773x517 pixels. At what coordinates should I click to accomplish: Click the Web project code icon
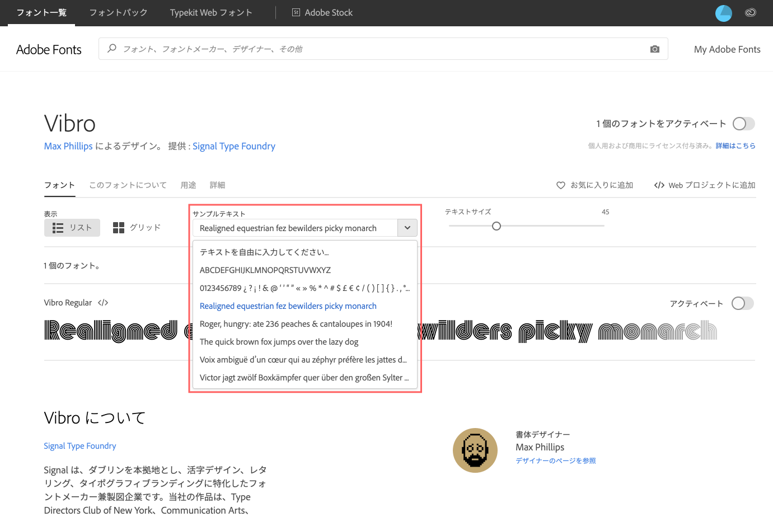click(659, 185)
